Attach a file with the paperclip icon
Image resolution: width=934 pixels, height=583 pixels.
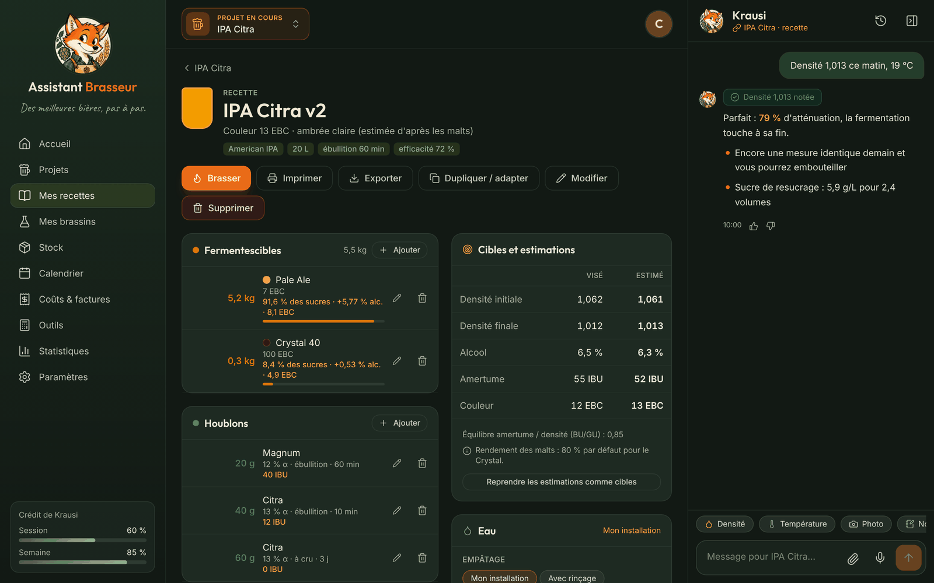853,558
